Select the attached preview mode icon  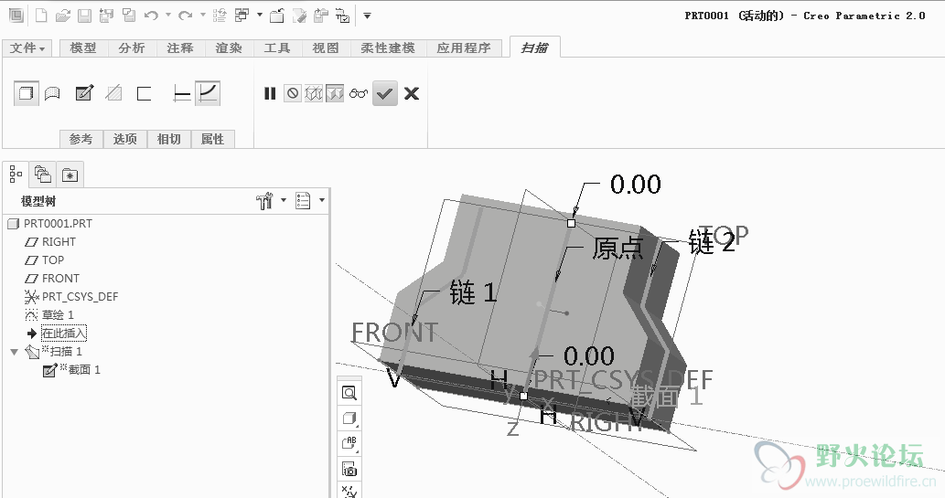[x=335, y=93]
